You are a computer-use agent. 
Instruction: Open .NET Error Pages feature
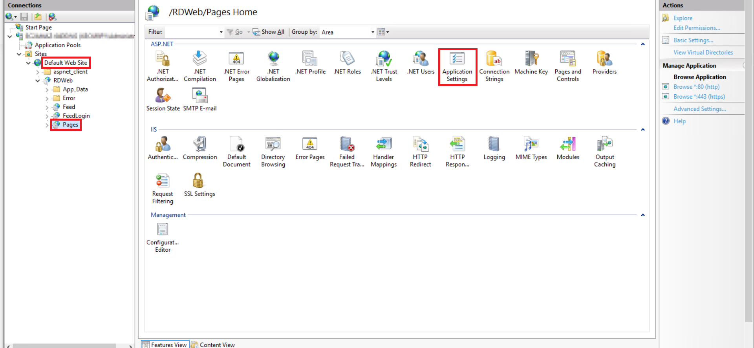[x=236, y=66]
